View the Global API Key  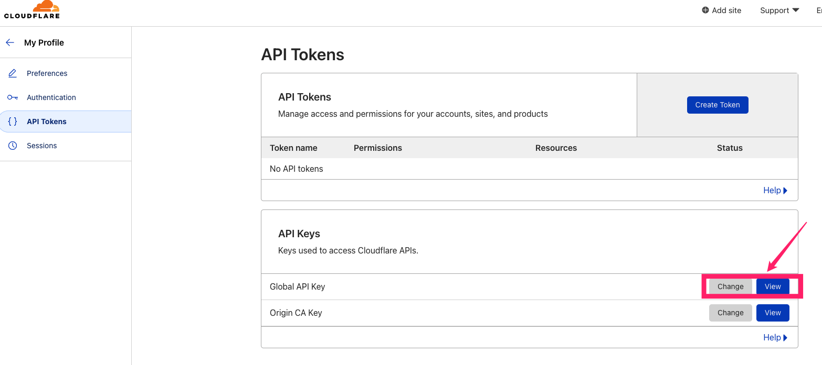tap(773, 286)
